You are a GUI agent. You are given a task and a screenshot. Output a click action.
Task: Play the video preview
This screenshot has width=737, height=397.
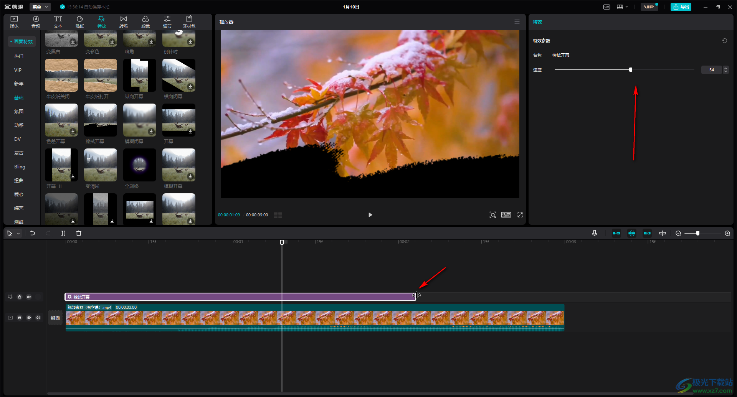coord(370,215)
